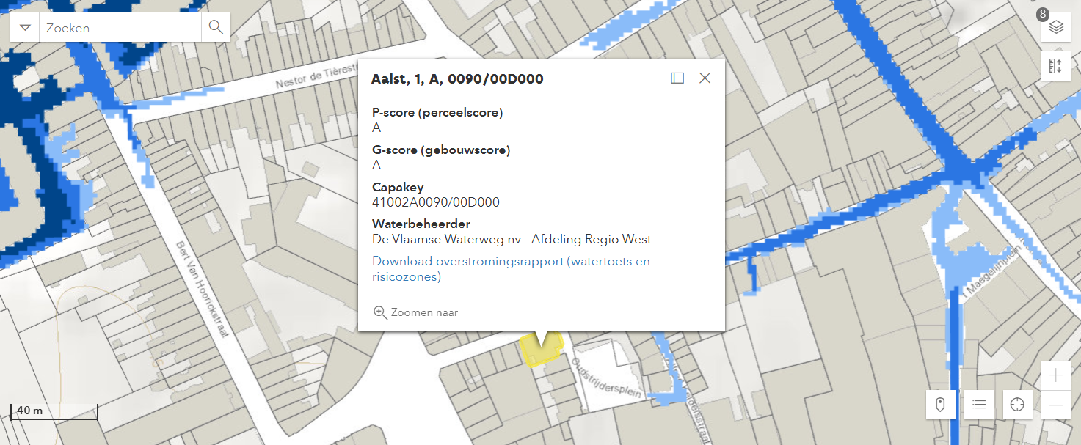Image resolution: width=1081 pixels, height=445 pixels.
Task: Click the Bert Van Hoorickstraat street label
Action: pyautogui.click(x=200, y=289)
